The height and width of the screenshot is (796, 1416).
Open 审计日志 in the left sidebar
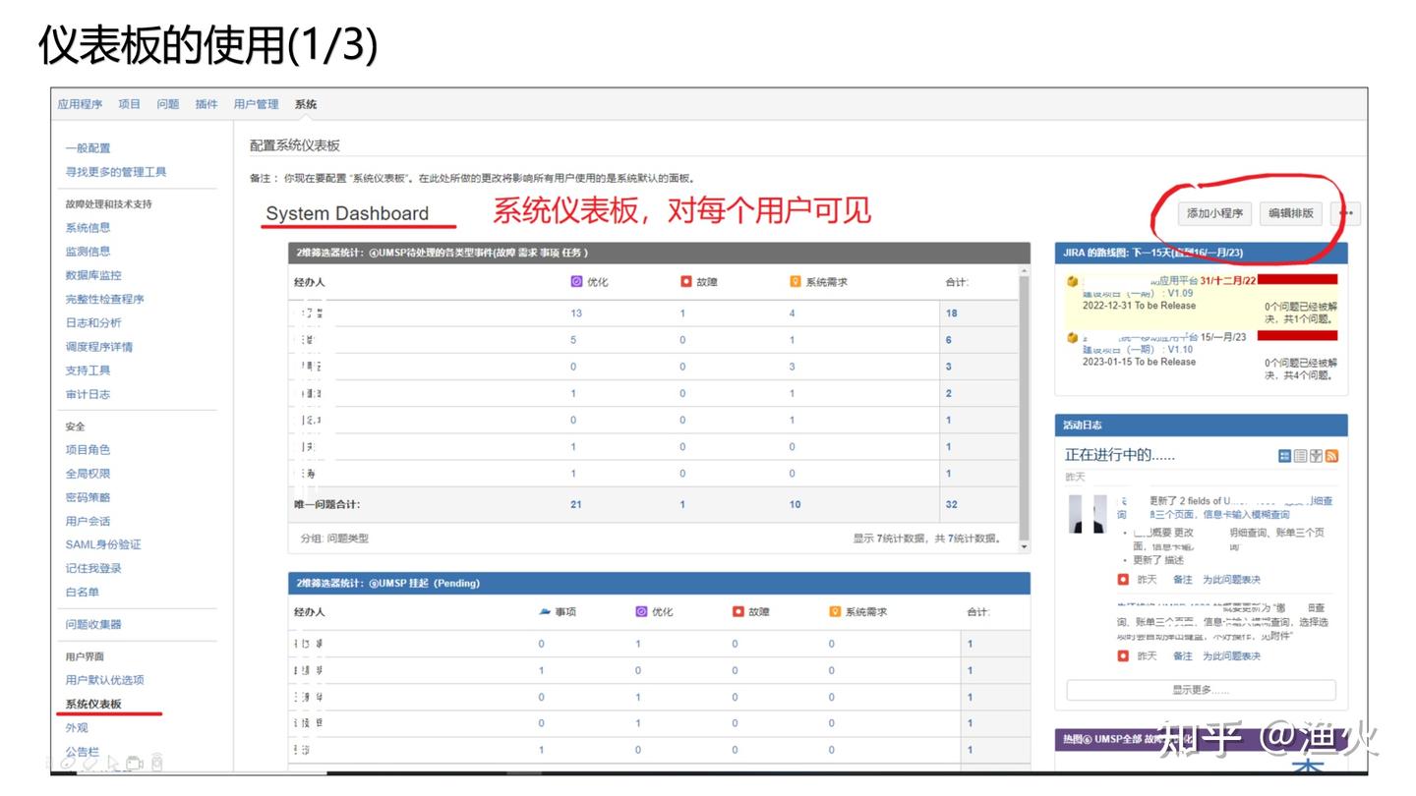(88, 394)
